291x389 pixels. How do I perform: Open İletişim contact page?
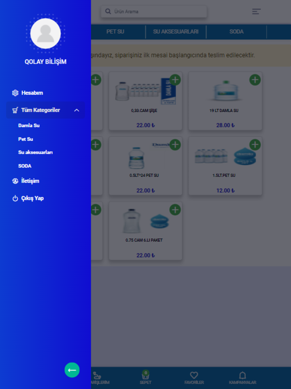point(30,181)
